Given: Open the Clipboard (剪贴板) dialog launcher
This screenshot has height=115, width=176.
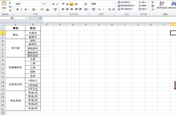Looking at the screenshot, I should pos(13,14).
